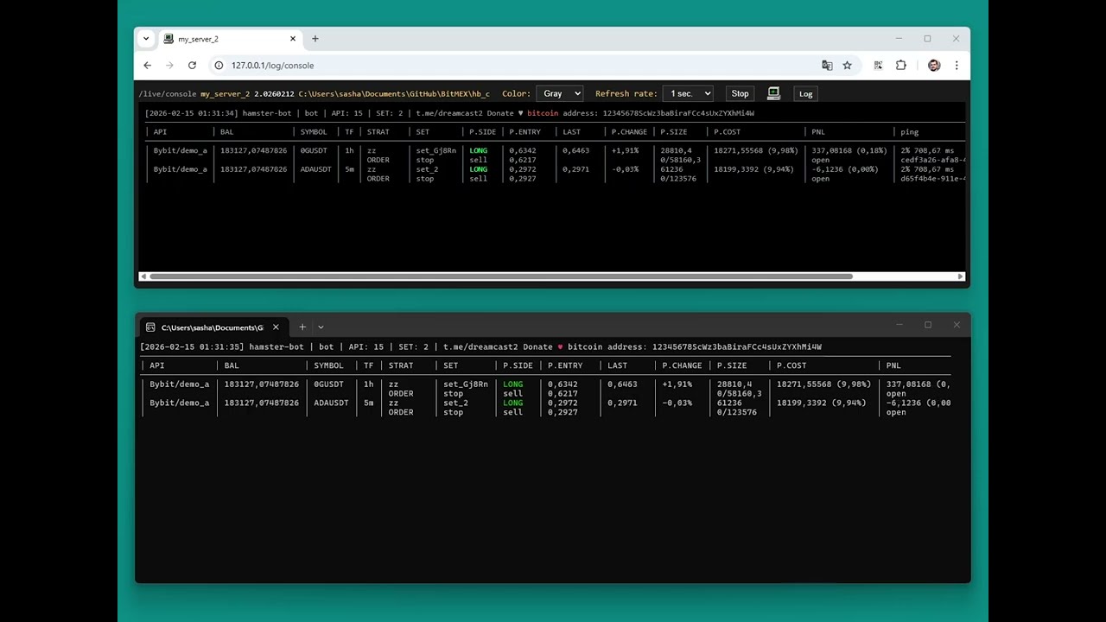Click the my_server_2 text in console header
This screenshot has height=622, width=1106.
click(225, 93)
